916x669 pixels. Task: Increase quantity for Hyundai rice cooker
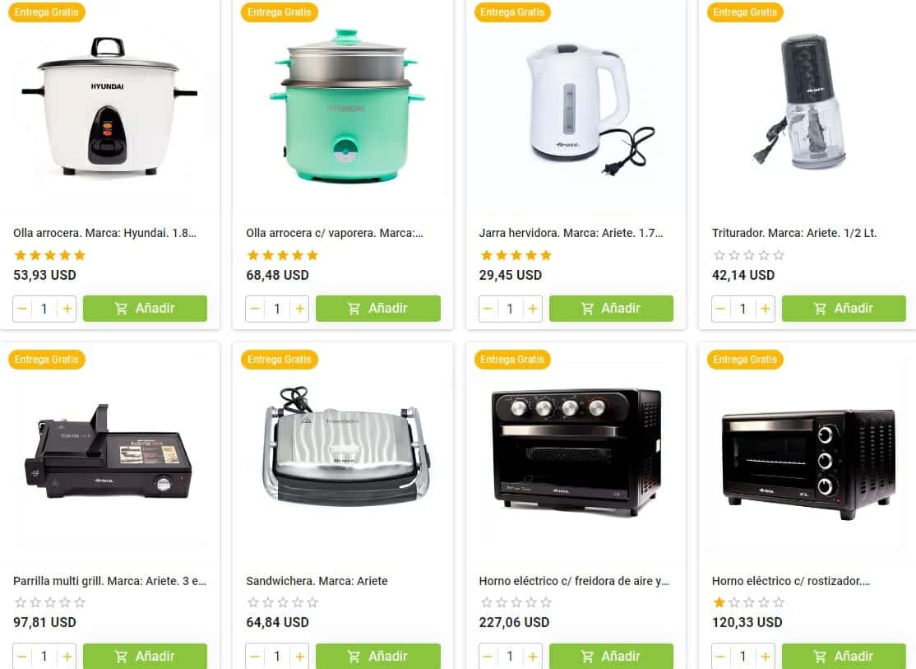point(67,309)
